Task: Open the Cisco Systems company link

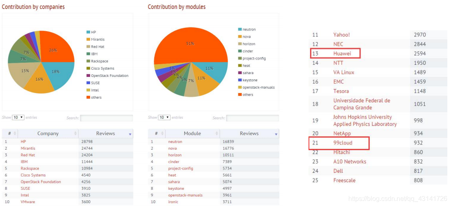Action: (33, 175)
